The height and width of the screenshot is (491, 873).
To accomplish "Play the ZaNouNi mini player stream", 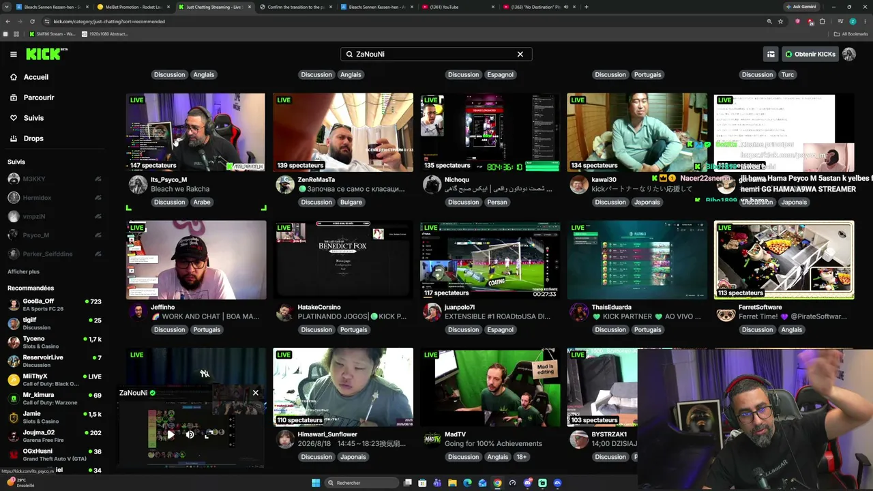I will [x=171, y=434].
